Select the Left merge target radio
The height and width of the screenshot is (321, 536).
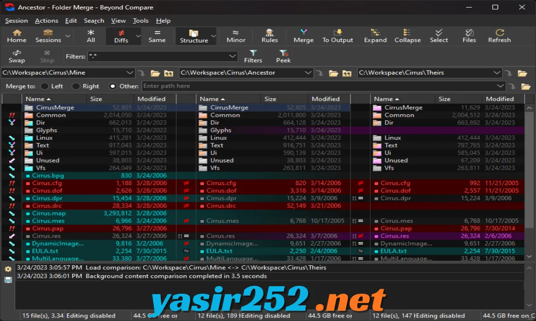coord(45,86)
